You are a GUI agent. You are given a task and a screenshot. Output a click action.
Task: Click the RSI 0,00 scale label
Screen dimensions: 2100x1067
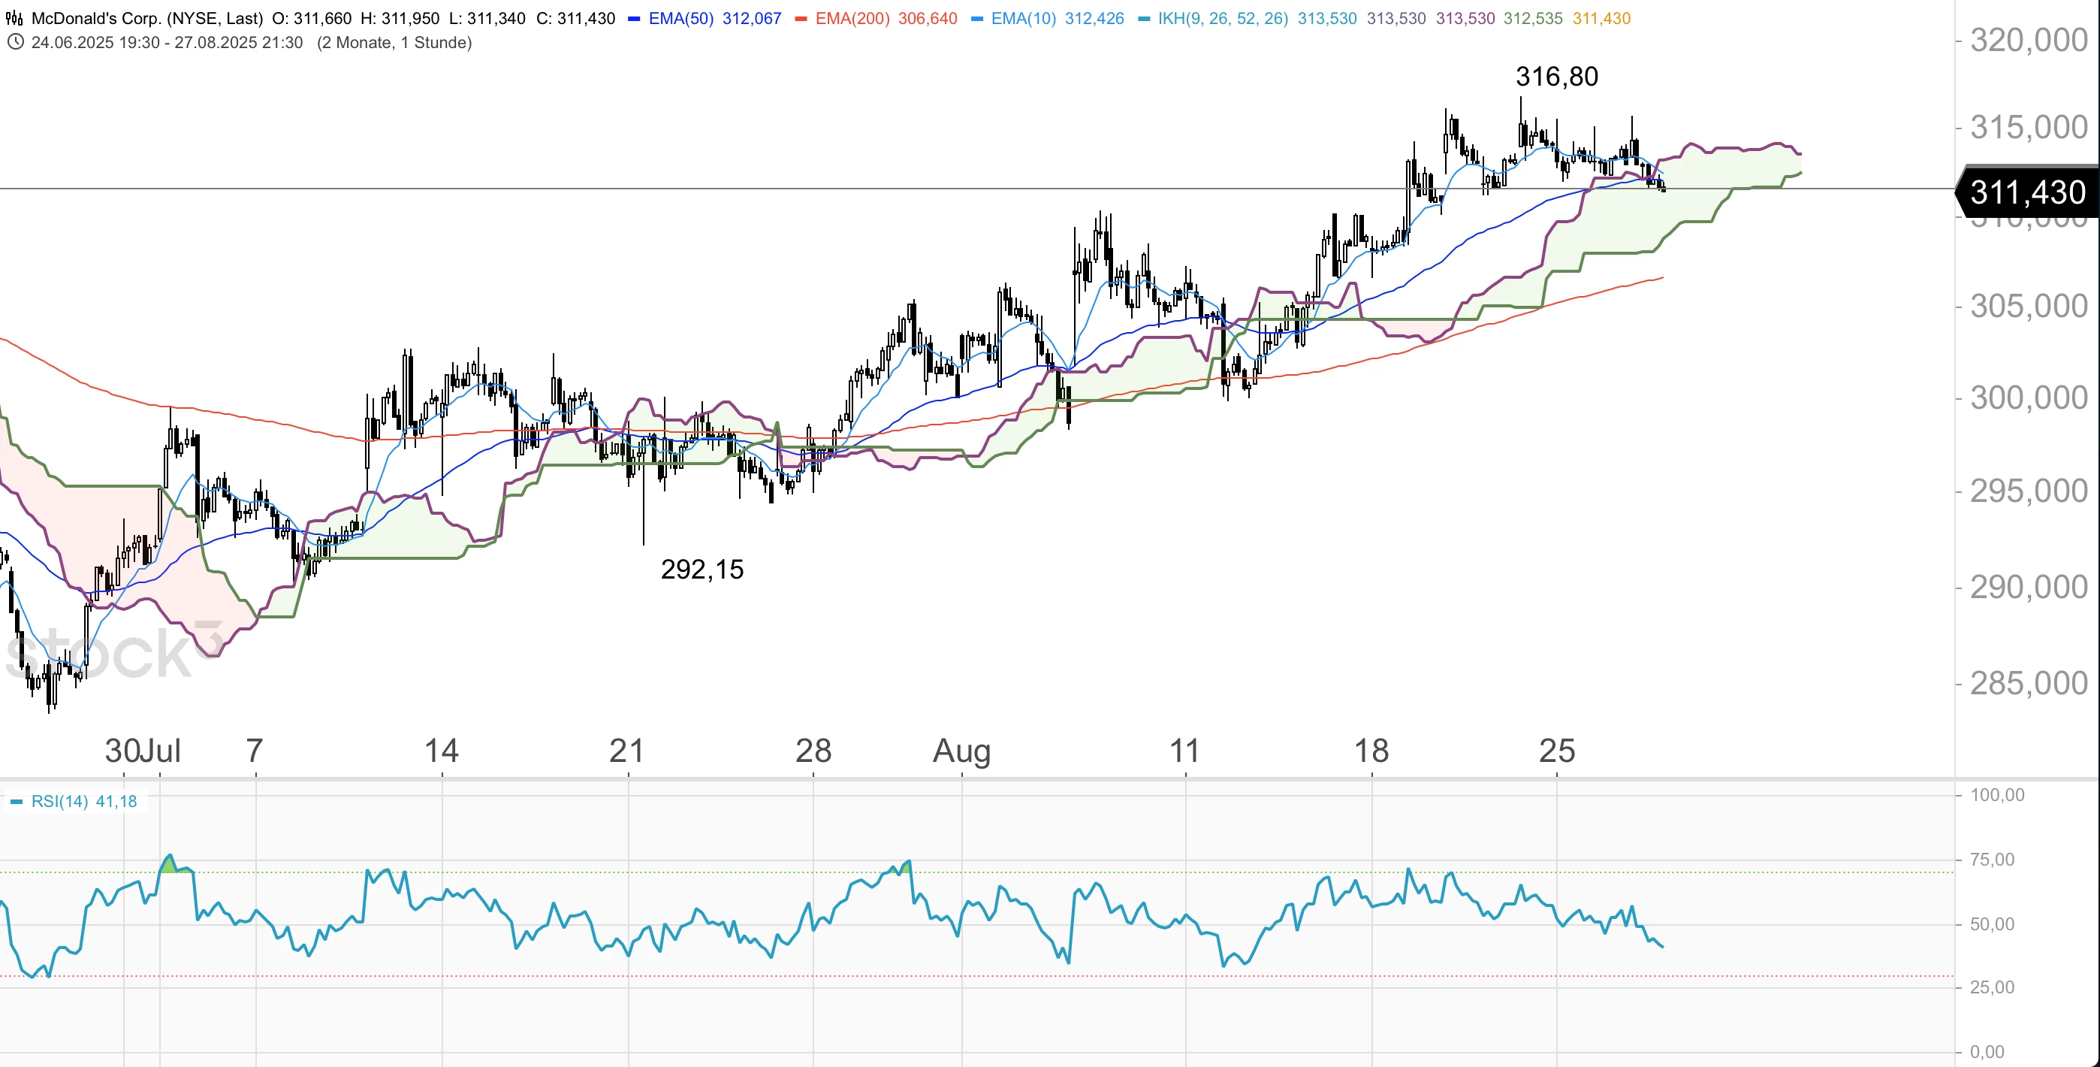(x=1987, y=1052)
